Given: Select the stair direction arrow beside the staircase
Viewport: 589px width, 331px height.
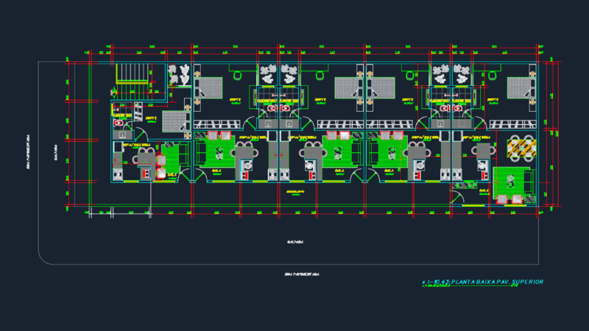Looking at the screenshot, I should pos(114,92).
